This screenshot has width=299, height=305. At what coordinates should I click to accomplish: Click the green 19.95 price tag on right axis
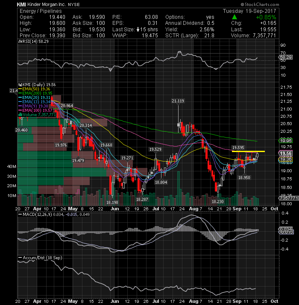285,141
